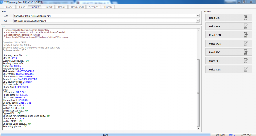Restore the Z3X window size button

point(244,2)
